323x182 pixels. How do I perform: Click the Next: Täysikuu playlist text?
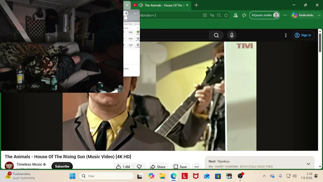pyautogui.click(x=219, y=161)
